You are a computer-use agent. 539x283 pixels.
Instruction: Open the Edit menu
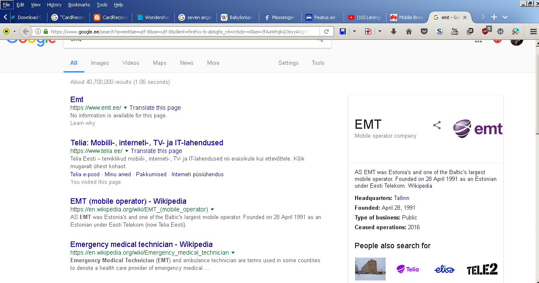[20, 5]
